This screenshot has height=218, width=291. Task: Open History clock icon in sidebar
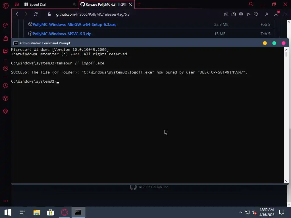pyautogui.click(x=6, y=85)
